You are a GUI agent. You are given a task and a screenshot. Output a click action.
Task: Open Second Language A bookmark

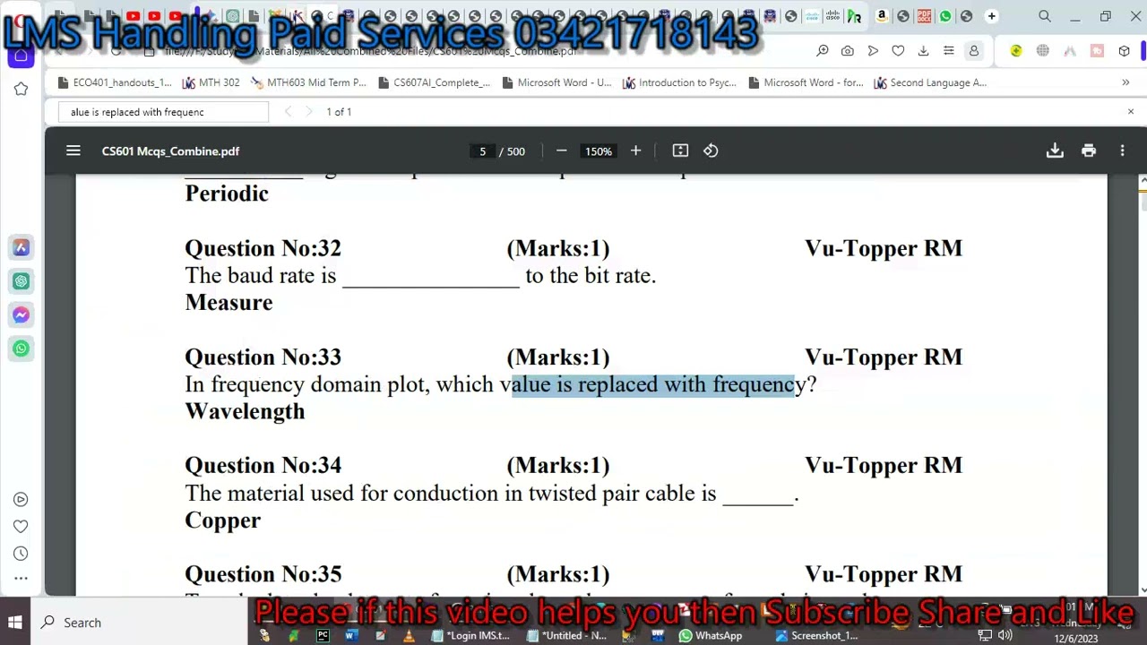point(929,82)
